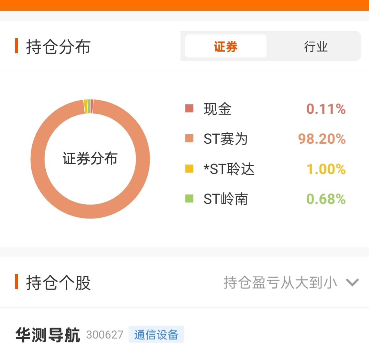Switch to the 证券 tab
The height and width of the screenshot is (357, 369).
pos(225,46)
